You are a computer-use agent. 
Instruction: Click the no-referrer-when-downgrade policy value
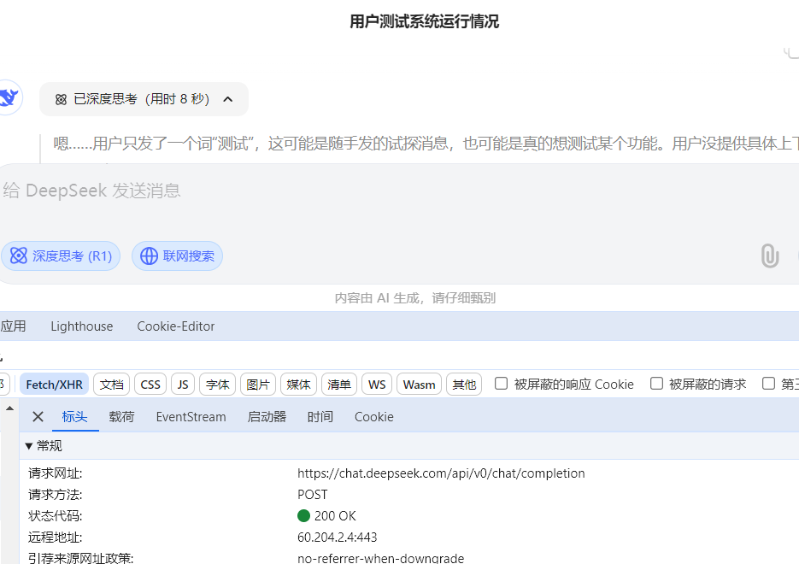[380, 557]
